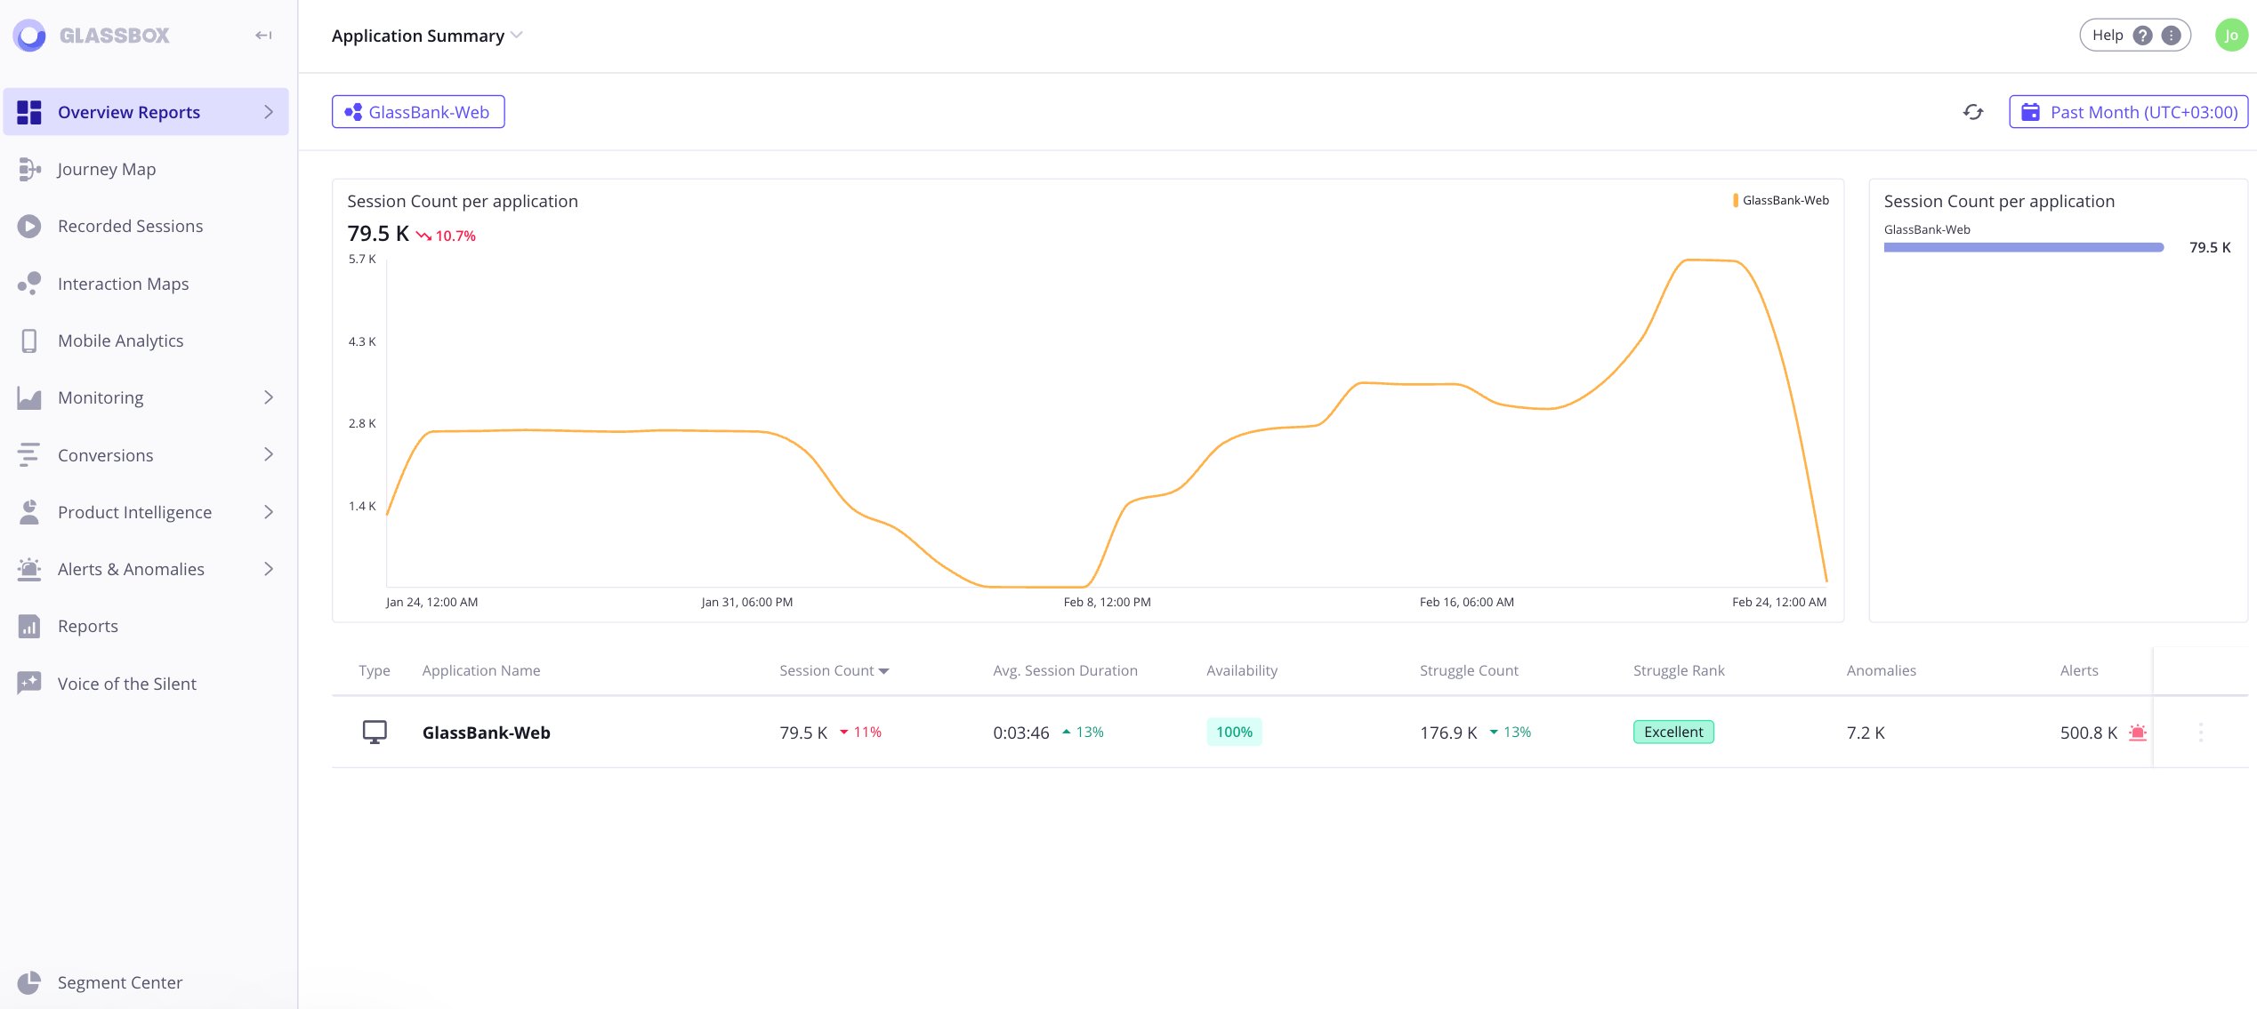The image size is (2257, 1009).
Task: Expand the Monitoring submenu
Action: (x=268, y=397)
